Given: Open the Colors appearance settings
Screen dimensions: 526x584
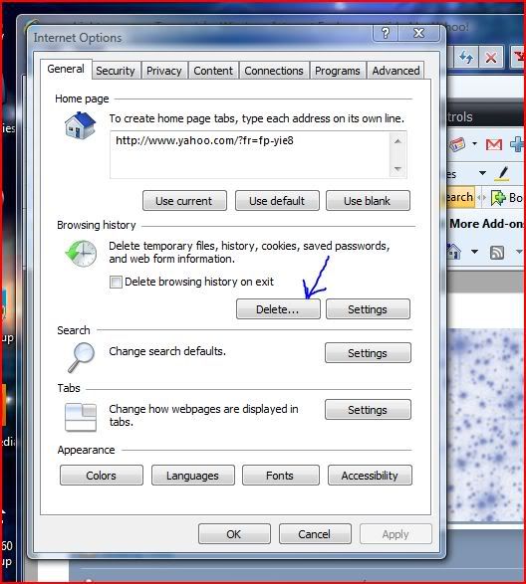Looking at the screenshot, I should (101, 476).
